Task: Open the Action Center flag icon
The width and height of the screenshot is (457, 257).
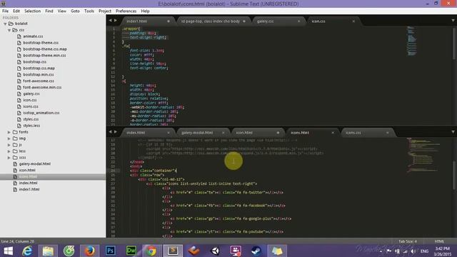Action: pyautogui.click(x=388, y=251)
